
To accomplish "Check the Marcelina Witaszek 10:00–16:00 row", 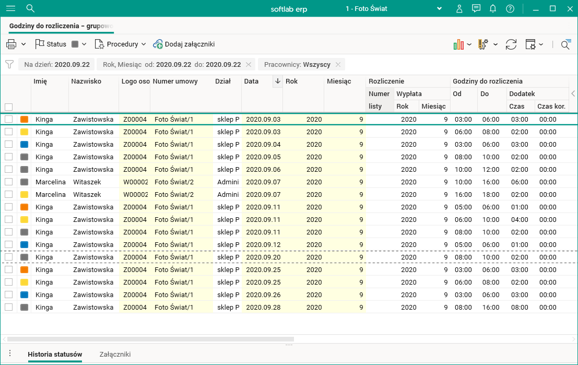I will tap(8, 182).
